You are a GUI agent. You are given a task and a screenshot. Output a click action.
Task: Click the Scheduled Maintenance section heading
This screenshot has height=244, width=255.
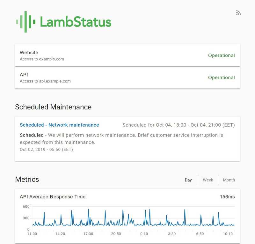pos(53,107)
